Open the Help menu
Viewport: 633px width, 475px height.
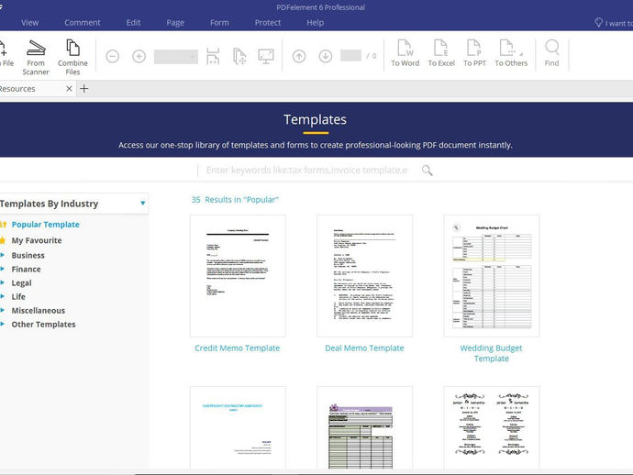pos(316,23)
